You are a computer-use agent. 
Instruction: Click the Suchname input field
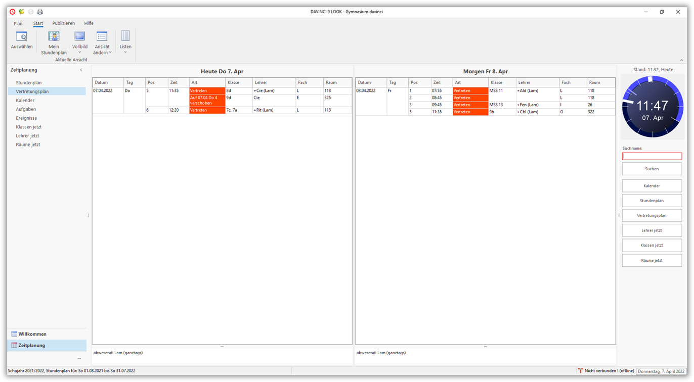pos(652,157)
